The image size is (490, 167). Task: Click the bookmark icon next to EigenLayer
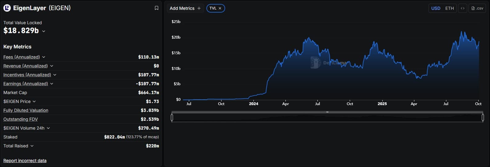[x=156, y=8]
